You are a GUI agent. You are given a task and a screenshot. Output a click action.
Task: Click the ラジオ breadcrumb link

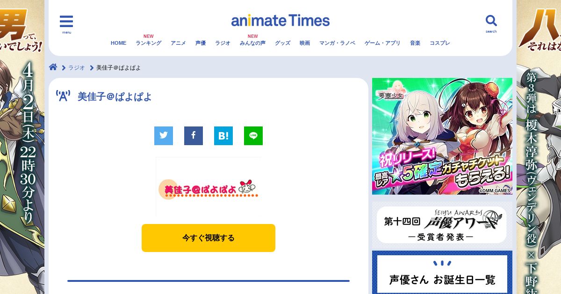[77, 68]
